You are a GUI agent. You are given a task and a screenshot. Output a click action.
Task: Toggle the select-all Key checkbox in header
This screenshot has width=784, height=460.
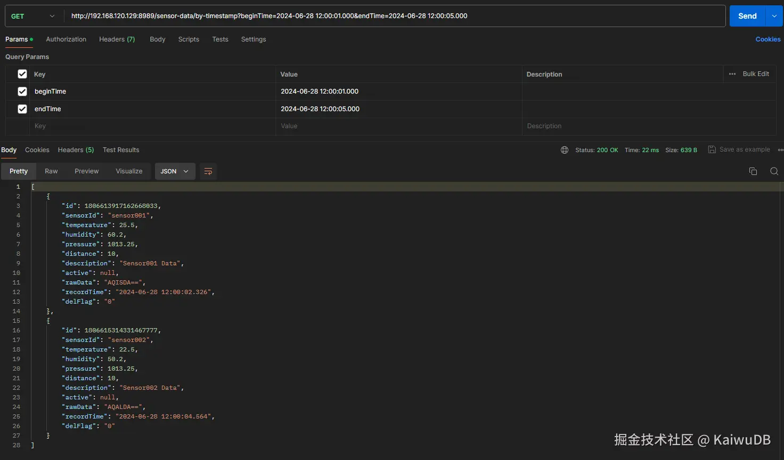tap(22, 74)
